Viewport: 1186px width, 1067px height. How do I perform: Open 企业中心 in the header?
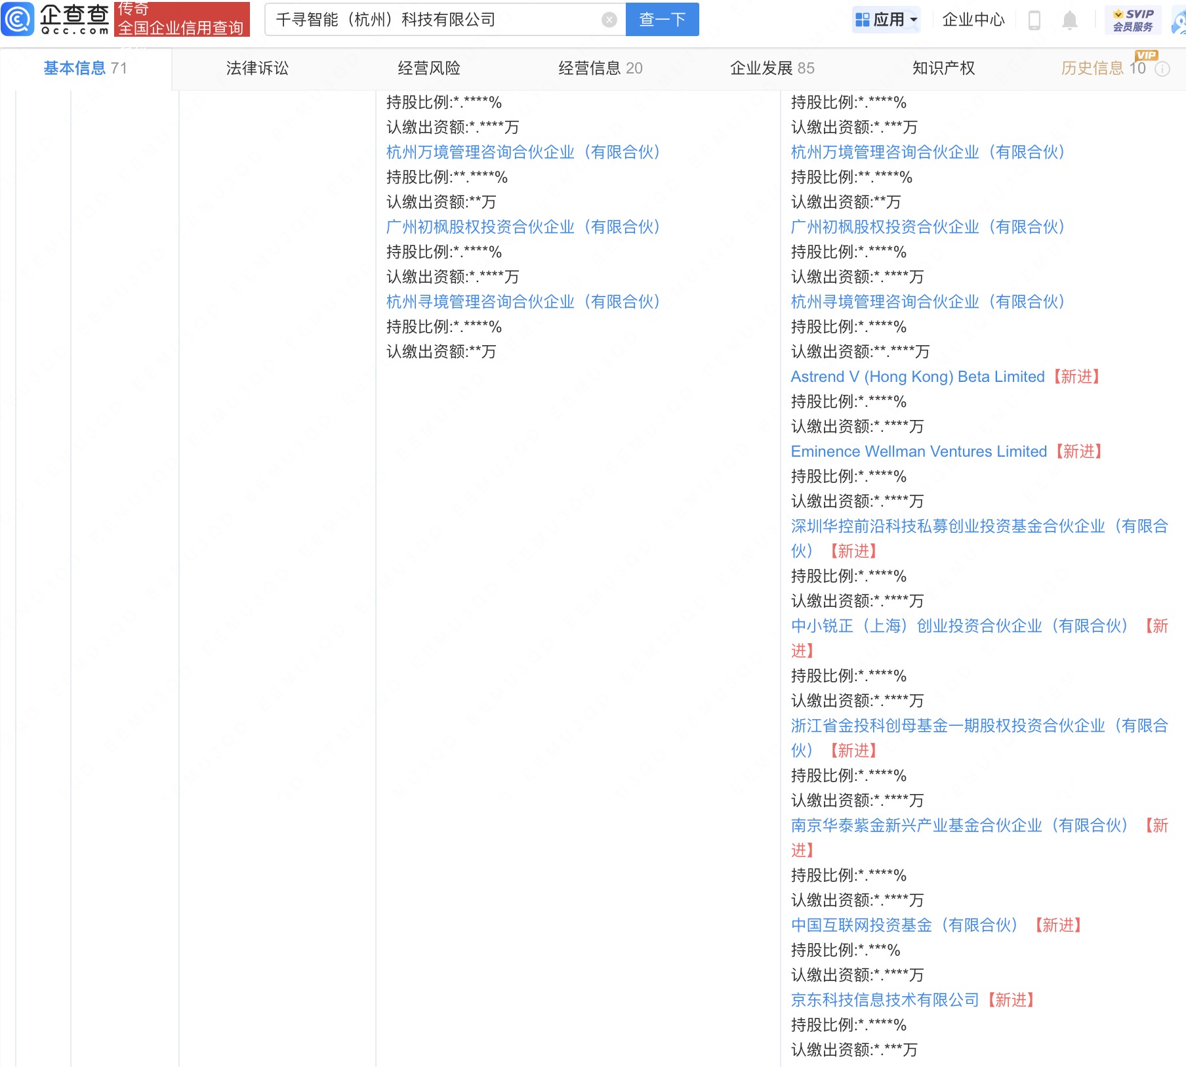tap(973, 20)
